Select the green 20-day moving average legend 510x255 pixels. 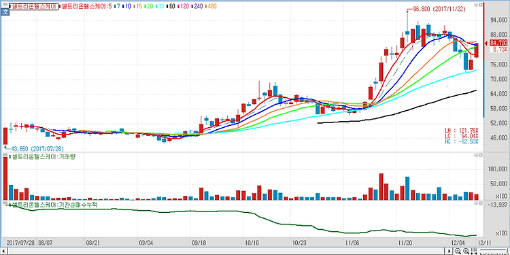click(x=149, y=6)
